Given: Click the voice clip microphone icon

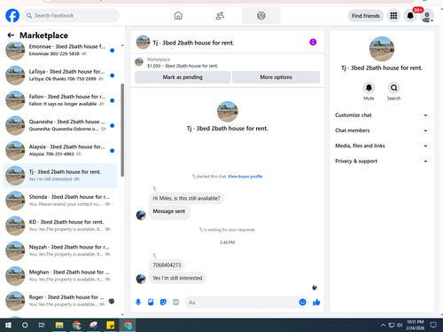Looking at the screenshot, I should pyautogui.click(x=138, y=302).
